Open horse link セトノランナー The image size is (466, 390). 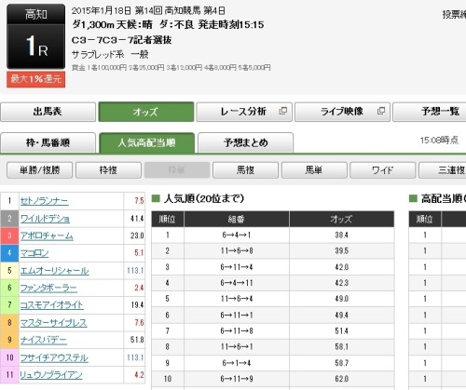click(x=44, y=201)
